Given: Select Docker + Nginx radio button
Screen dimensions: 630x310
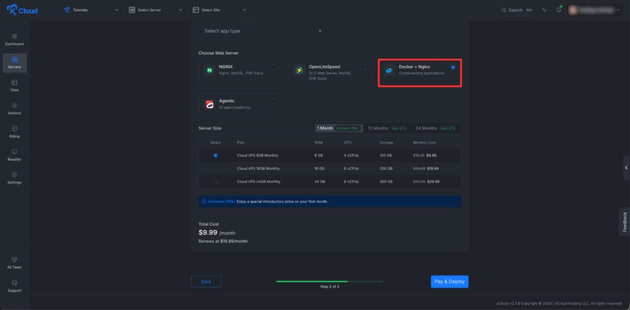Looking at the screenshot, I should click(453, 68).
